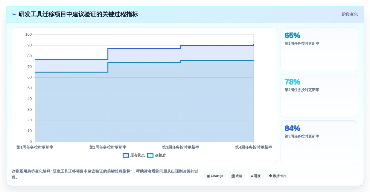The image size is (370, 192).
Task: Click the Chart.js tag
Action: (215, 176)
